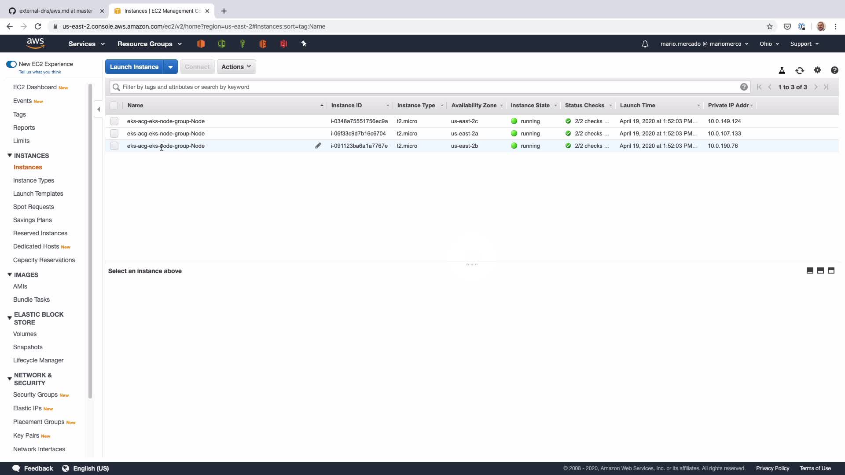Open the Ohio region dropdown
Screen dimensions: 845x475
pos(769,44)
